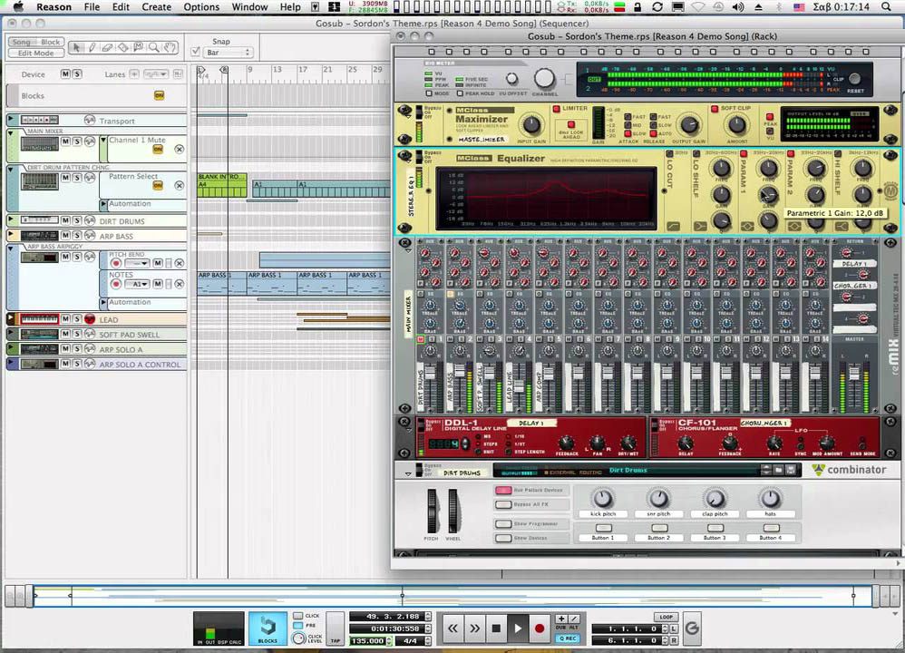Screen dimensions: 905x653
Task: Open the Create menu
Action: click(x=156, y=6)
